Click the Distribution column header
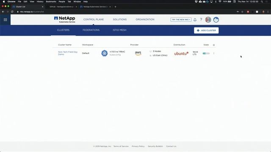271x152 pixels. coord(179,45)
